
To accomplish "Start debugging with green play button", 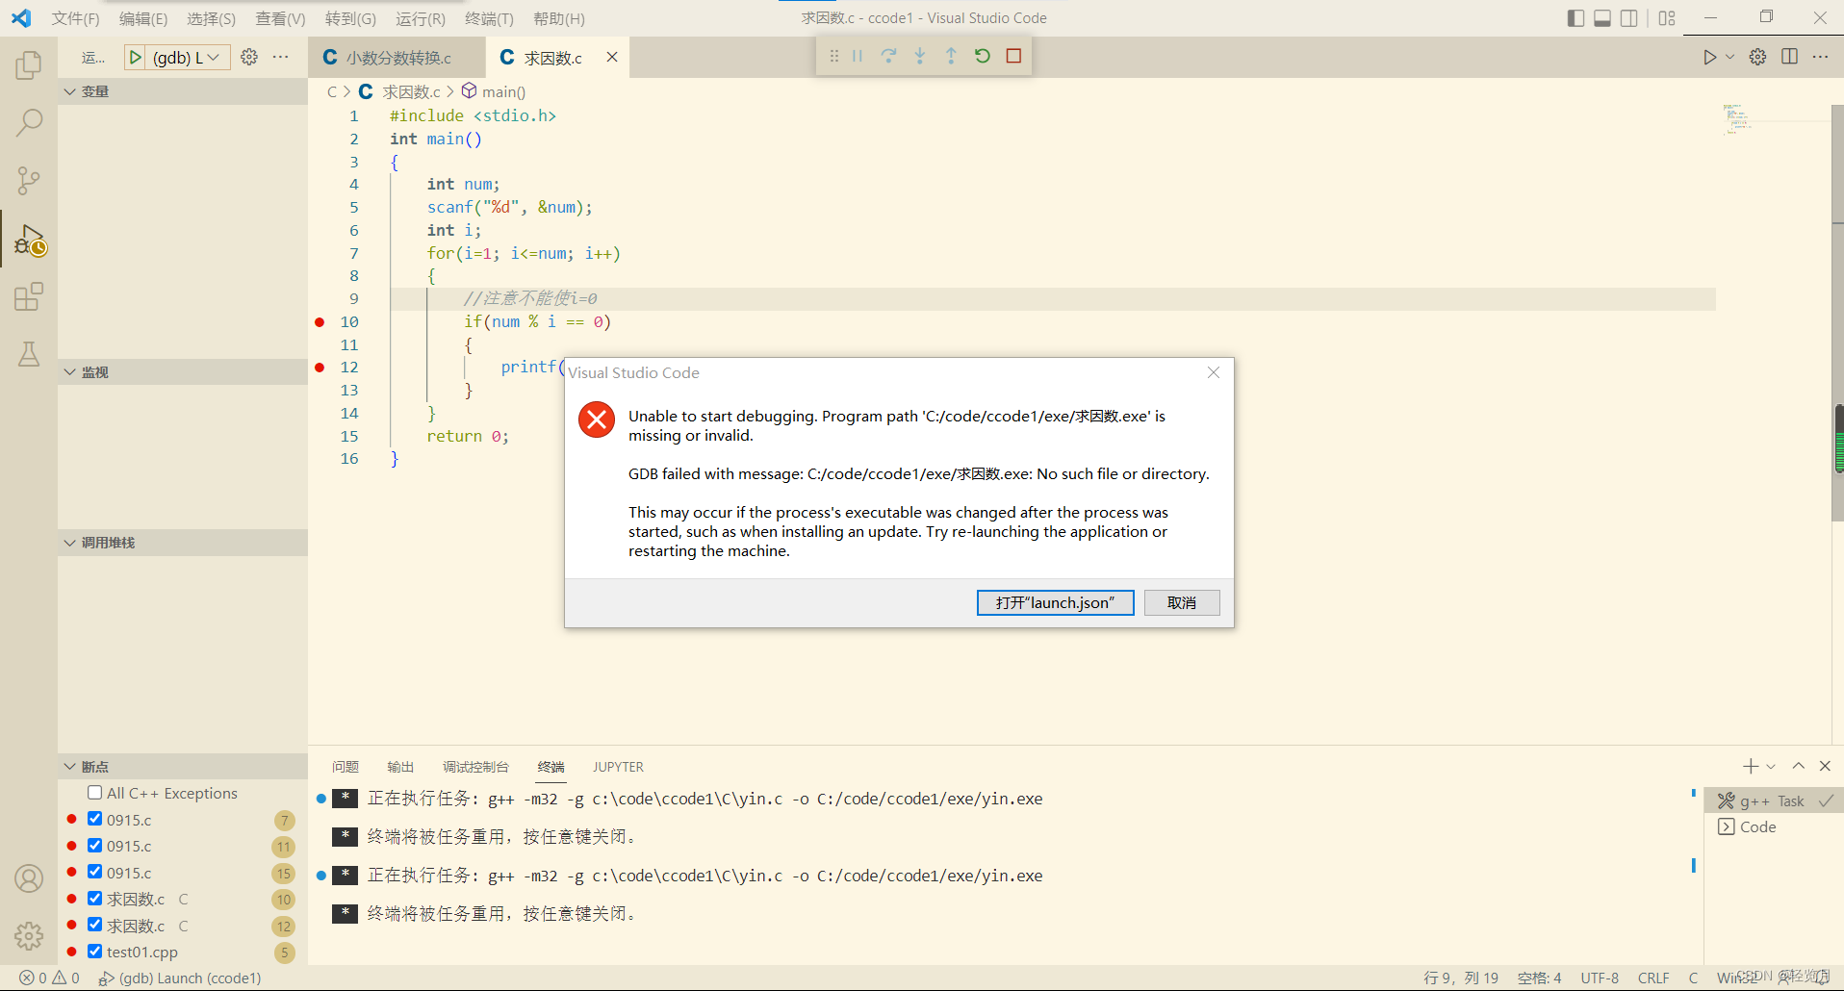I will click(x=136, y=58).
